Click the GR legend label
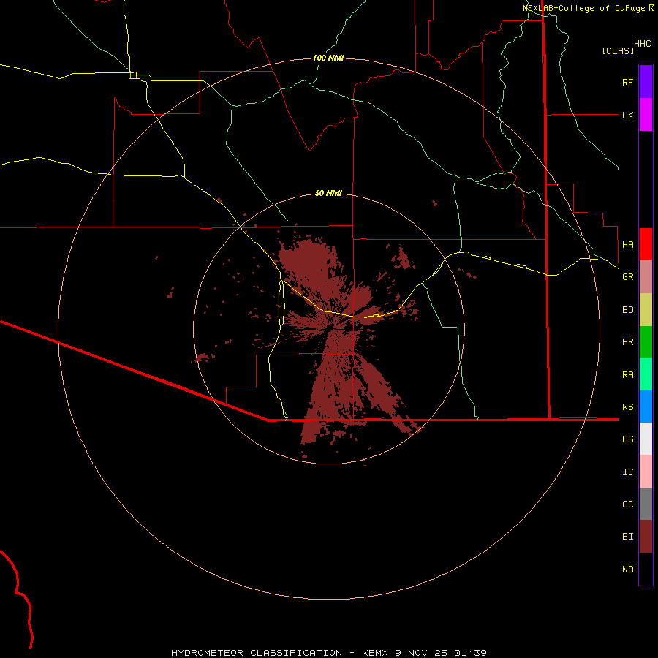658x658 pixels. point(627,277)
